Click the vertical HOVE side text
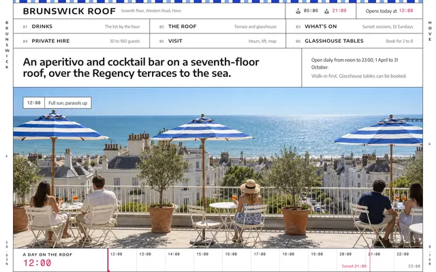Screen dimensions: 436x272 point(430,31)
